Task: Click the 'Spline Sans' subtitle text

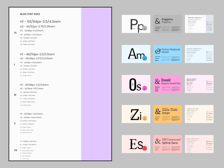Action: [x=170, y=143]
